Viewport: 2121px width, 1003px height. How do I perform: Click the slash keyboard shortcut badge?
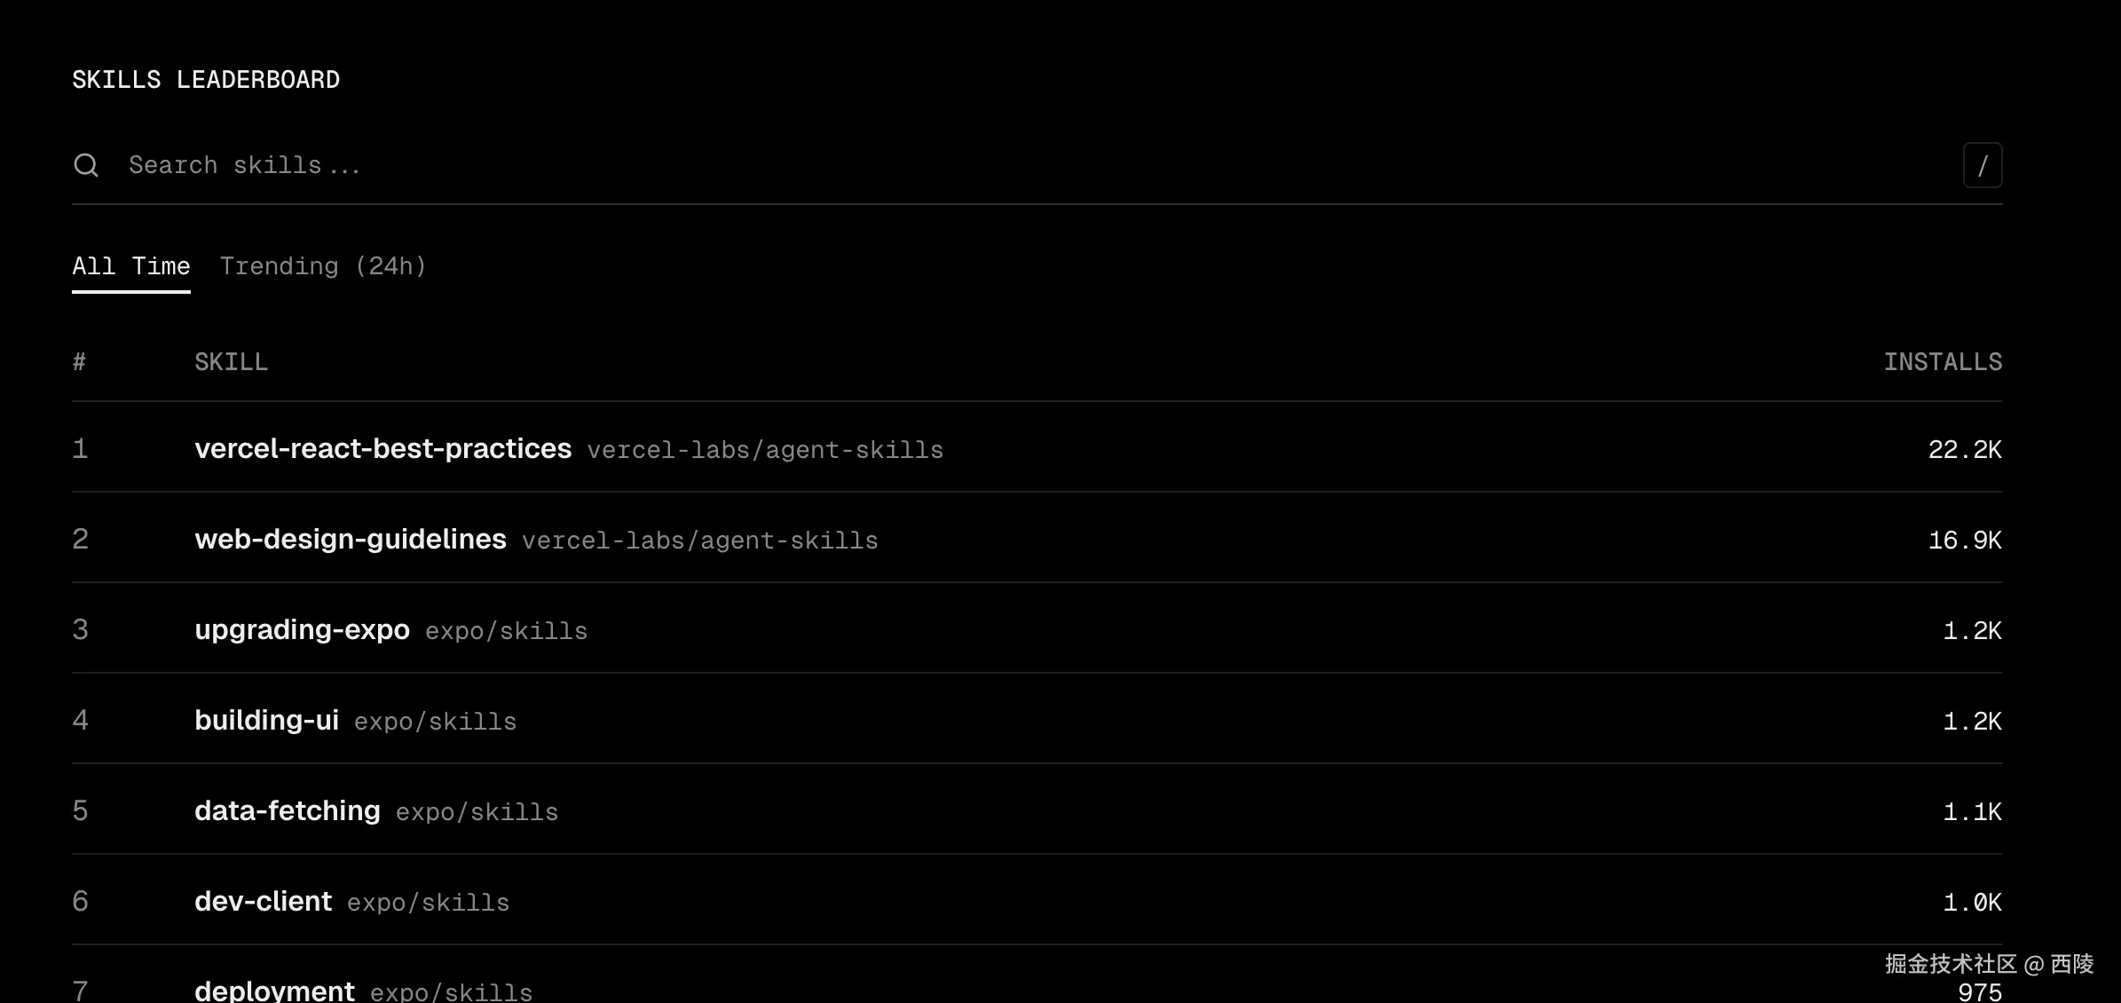(x=1982, y=165)
